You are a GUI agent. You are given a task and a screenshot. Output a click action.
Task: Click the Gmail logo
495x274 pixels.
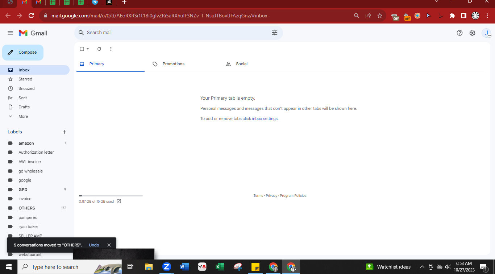[x=33, y=33]
